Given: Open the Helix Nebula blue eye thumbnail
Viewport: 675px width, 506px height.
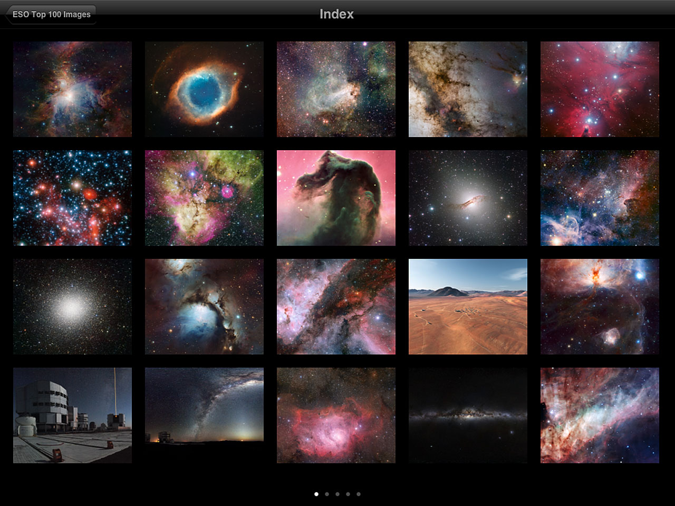Looking at the screenshot, I should pos(204,89).
